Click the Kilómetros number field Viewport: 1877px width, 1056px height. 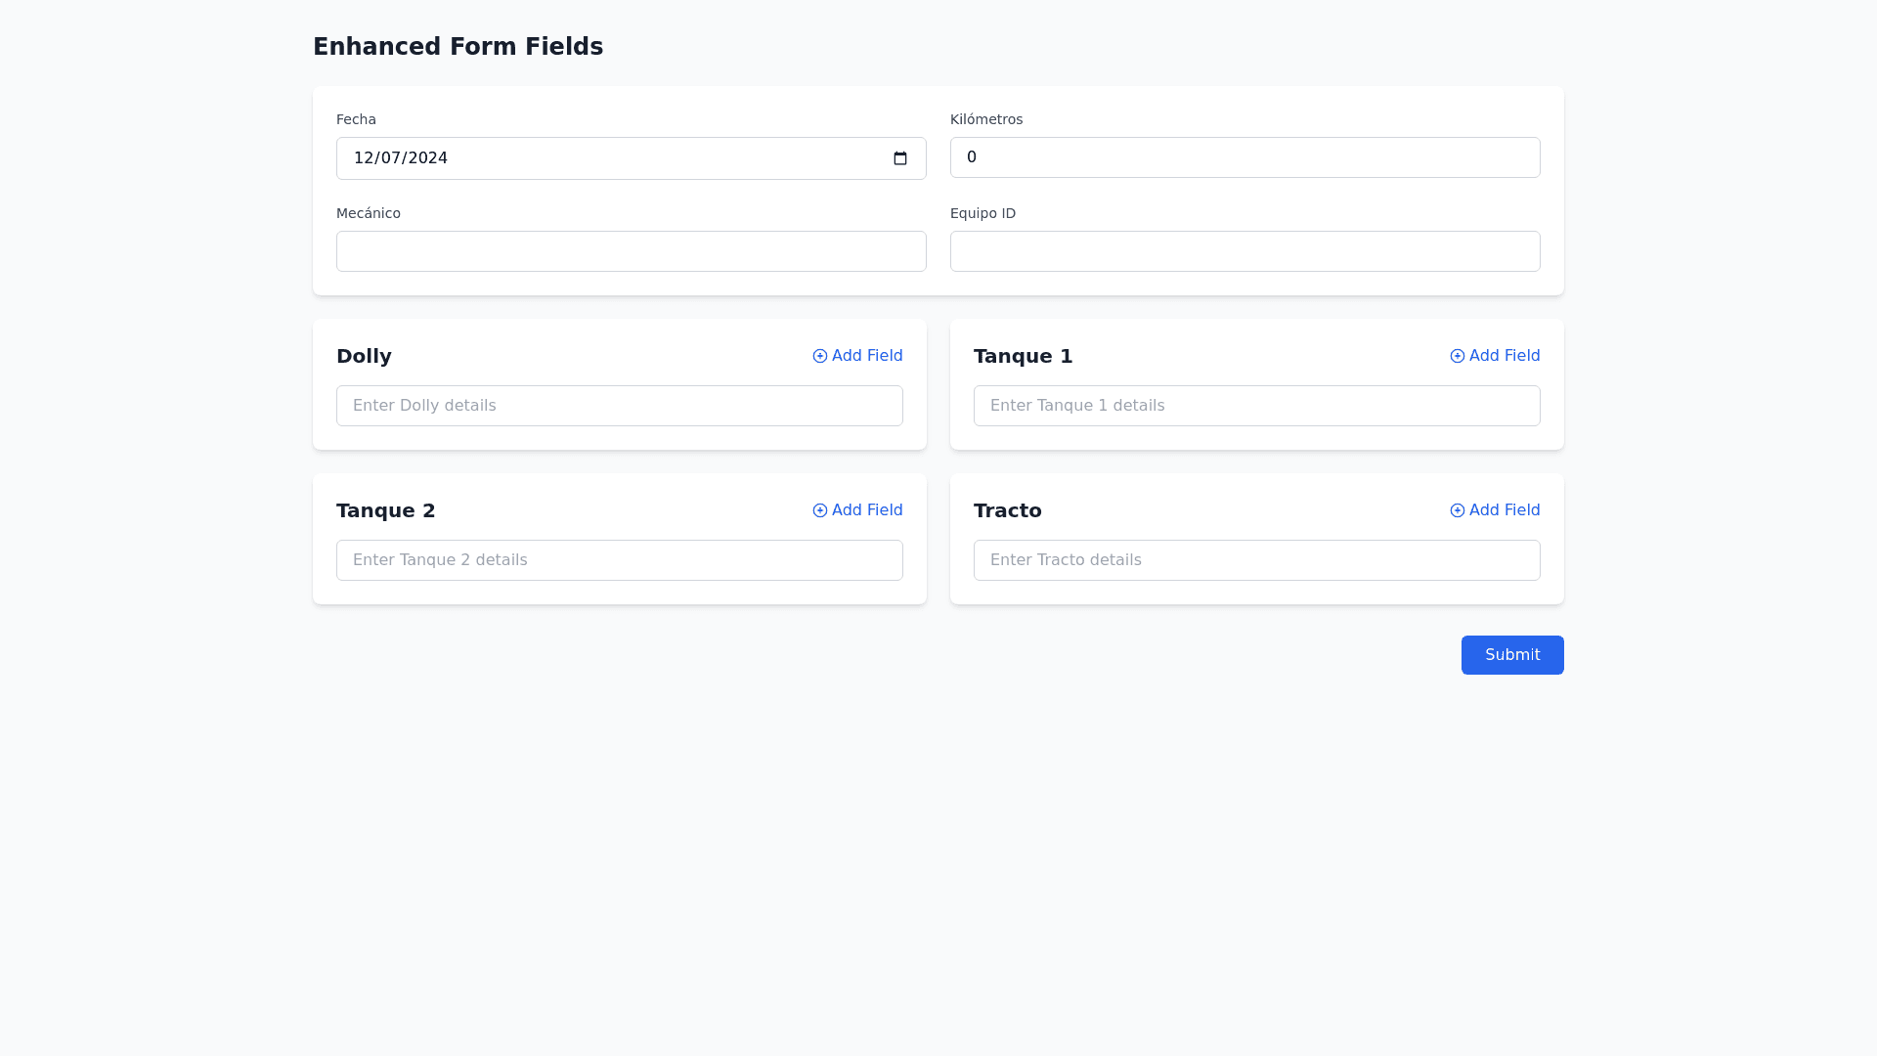pyautogui.click(x=1244, y=157)
